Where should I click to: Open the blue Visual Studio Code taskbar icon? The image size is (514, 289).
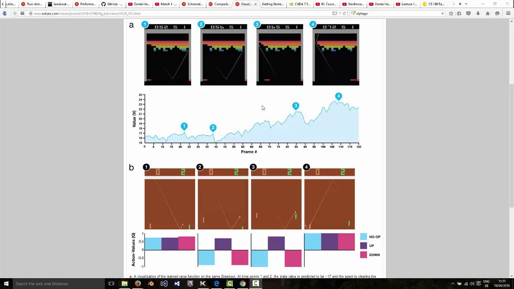tap(177, 283)
